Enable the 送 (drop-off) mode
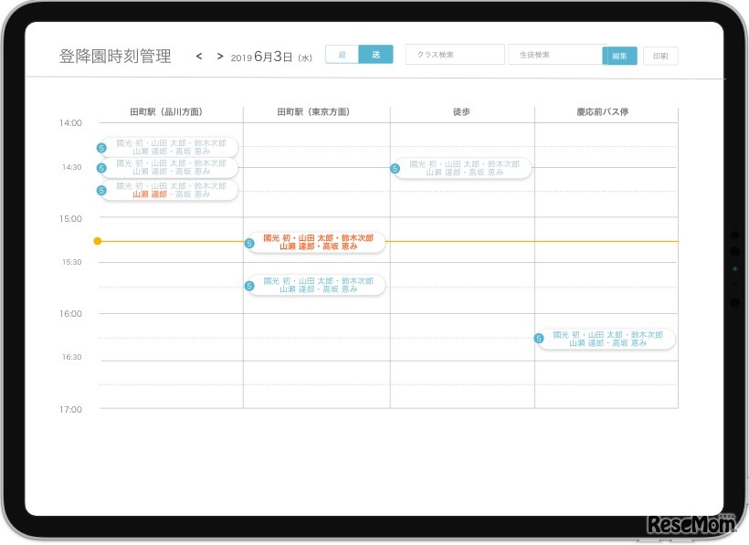The height and width of the screenshot is (545, 749). [x=376, y=55]
